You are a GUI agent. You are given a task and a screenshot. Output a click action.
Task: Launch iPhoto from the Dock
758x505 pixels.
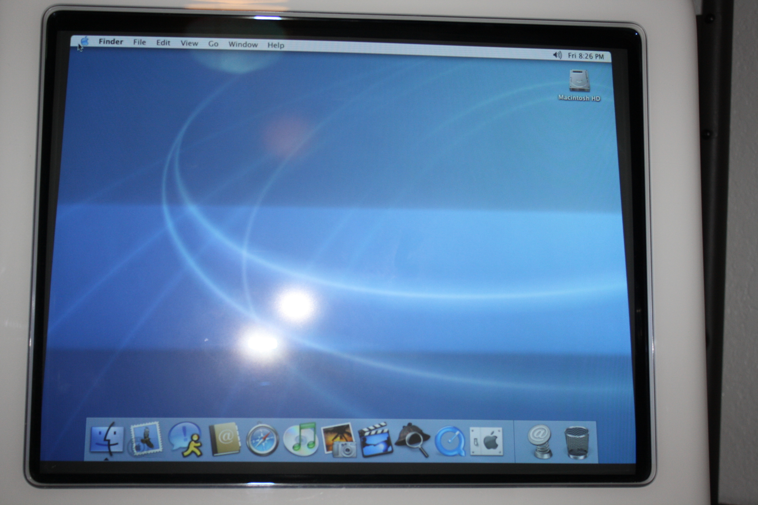click(338, 440)
